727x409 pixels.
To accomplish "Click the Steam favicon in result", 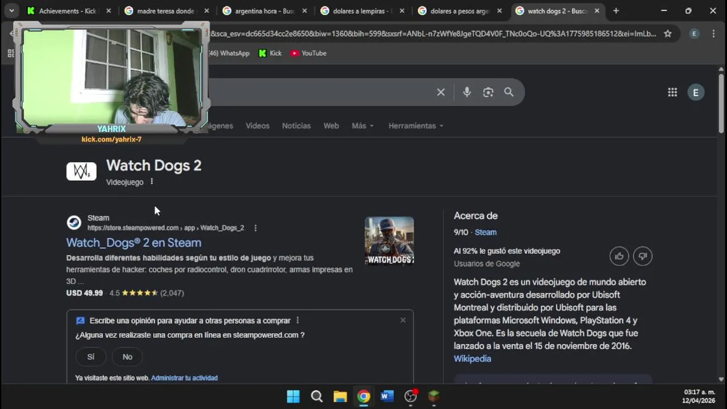I will coord(74,223).
